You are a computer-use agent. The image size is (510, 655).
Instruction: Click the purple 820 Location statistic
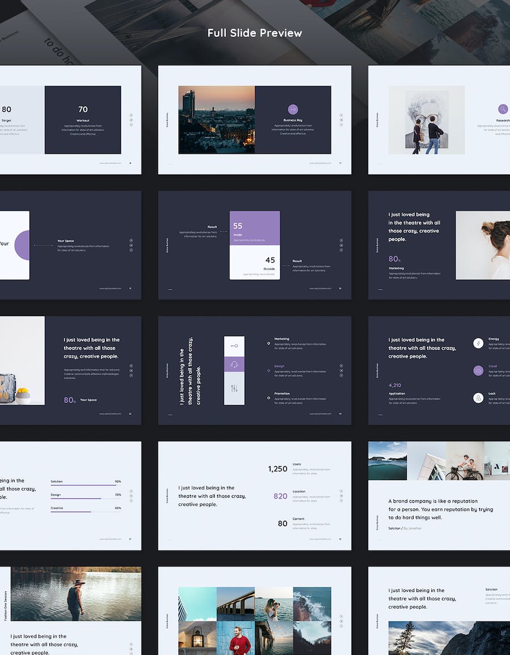pos(280,496)
